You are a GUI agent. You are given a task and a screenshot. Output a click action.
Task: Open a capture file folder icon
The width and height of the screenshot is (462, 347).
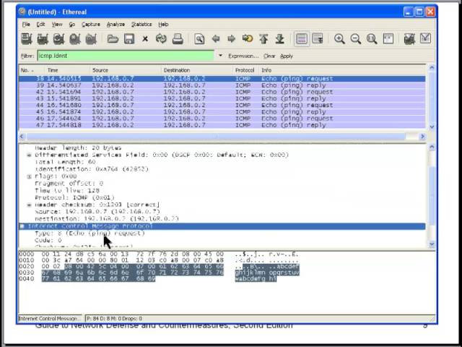(113, 39)
